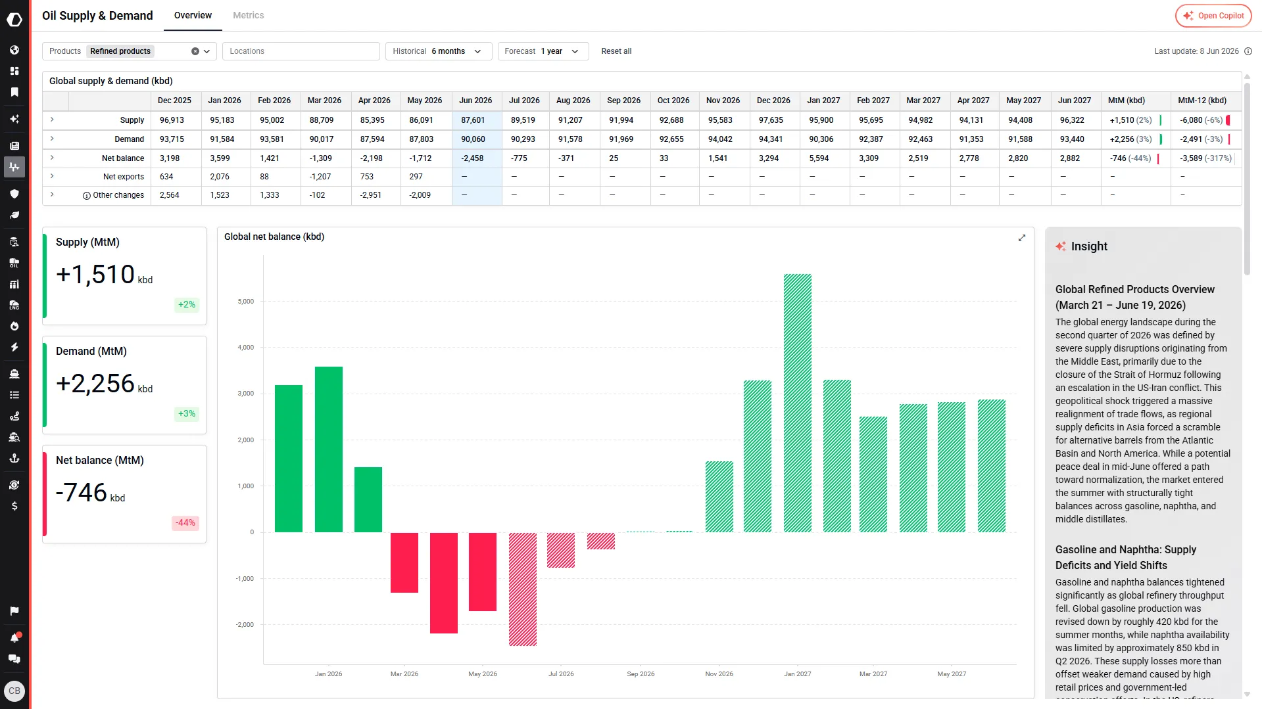Show the last update info tooltip icon
Image resolution: width=1262 pixels, height=709 pixels.
pos(1248,51)
